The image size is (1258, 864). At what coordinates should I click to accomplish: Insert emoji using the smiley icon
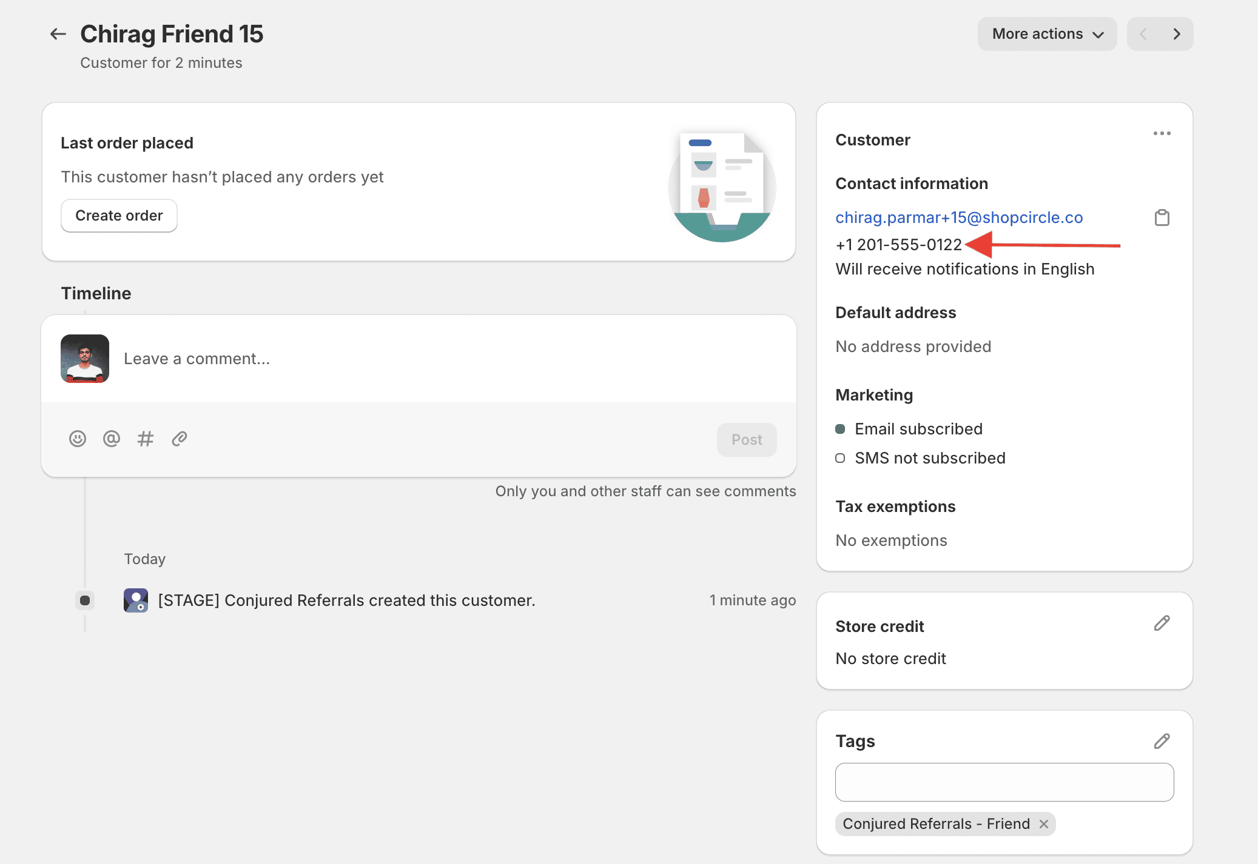(x=78, y=439)
